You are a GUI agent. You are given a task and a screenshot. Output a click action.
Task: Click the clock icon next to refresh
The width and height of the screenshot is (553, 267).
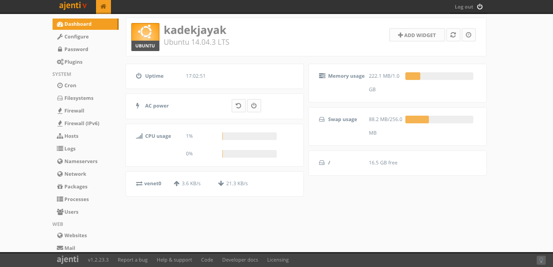[469, 35]
